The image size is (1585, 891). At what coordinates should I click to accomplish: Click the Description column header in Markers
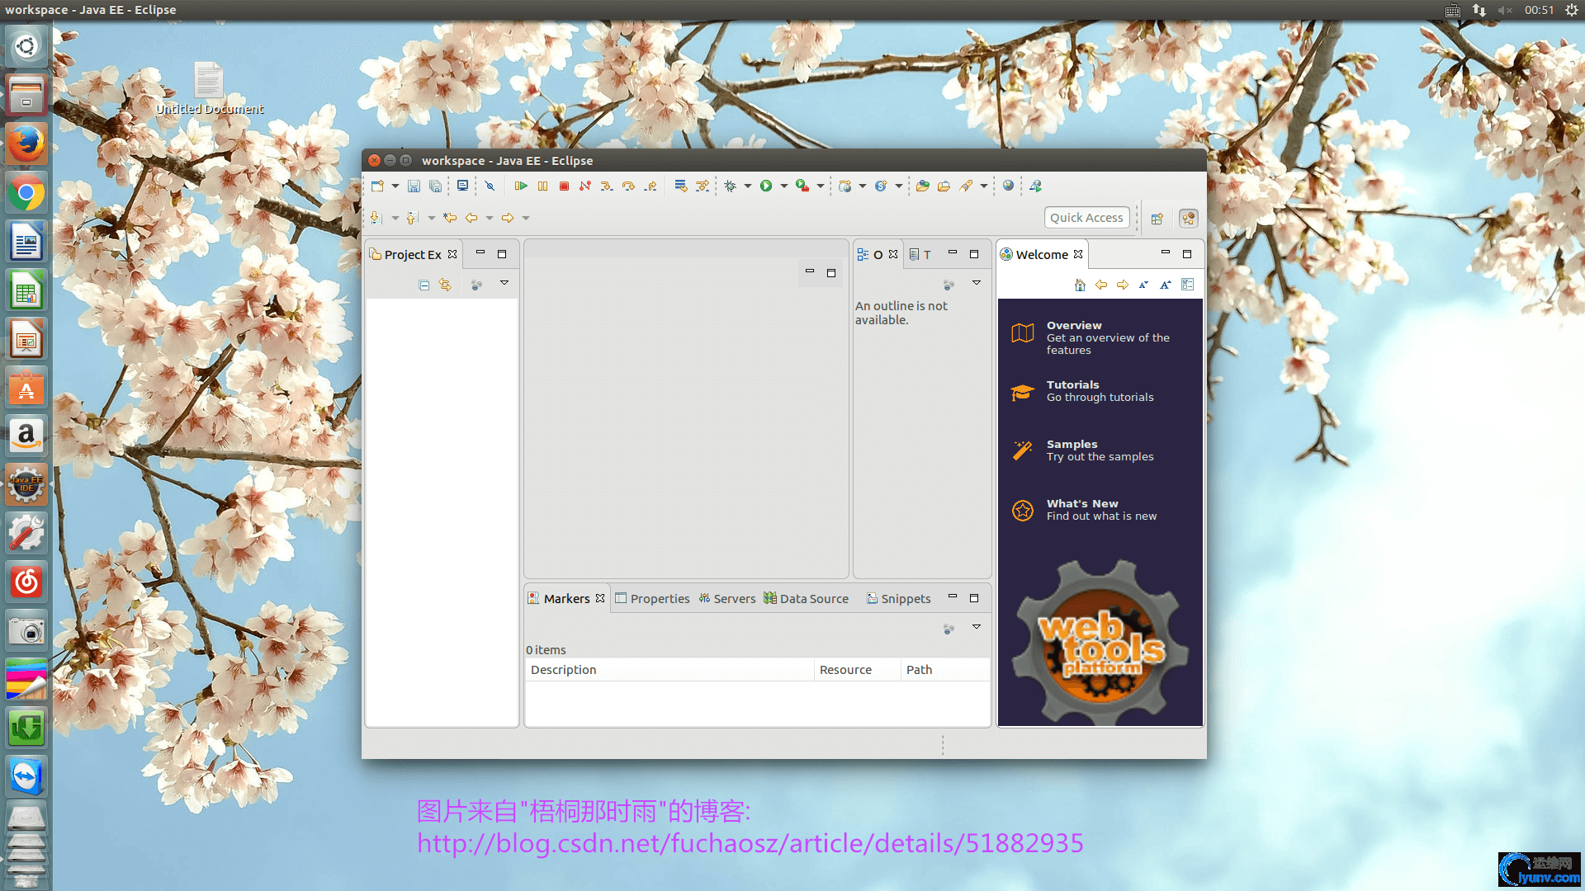click(669, 670)
